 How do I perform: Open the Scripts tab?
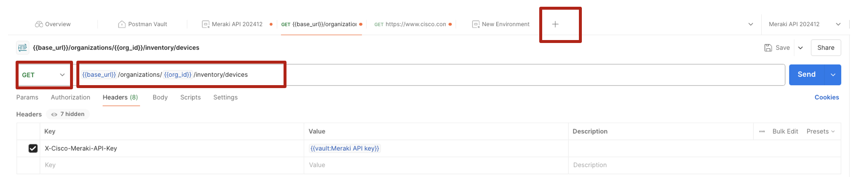click(190, 97)
